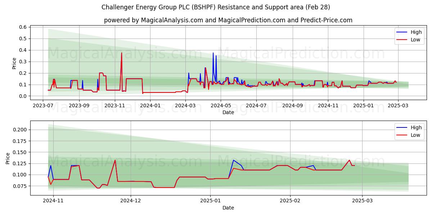Screen dimensions: 432x216
Task: Click the '0.6' price tick label
Action: tap(23, 27)
